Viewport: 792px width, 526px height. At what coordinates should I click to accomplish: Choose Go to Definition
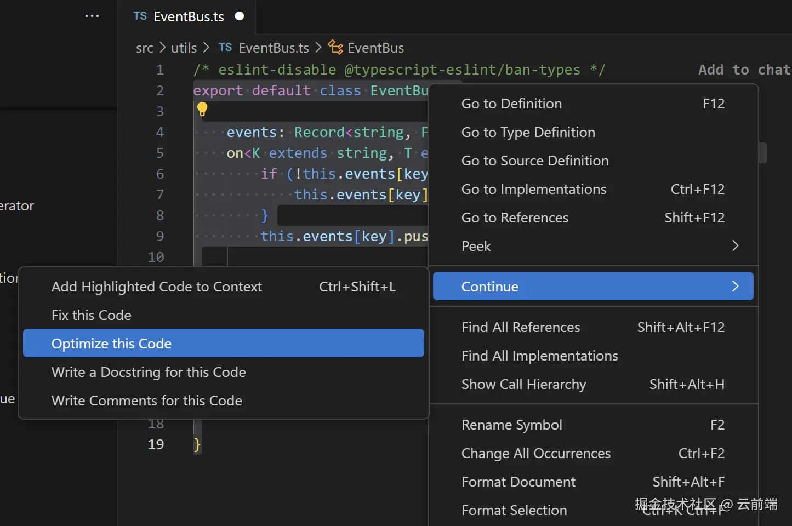pyautogui.click(x=511, y=104)
